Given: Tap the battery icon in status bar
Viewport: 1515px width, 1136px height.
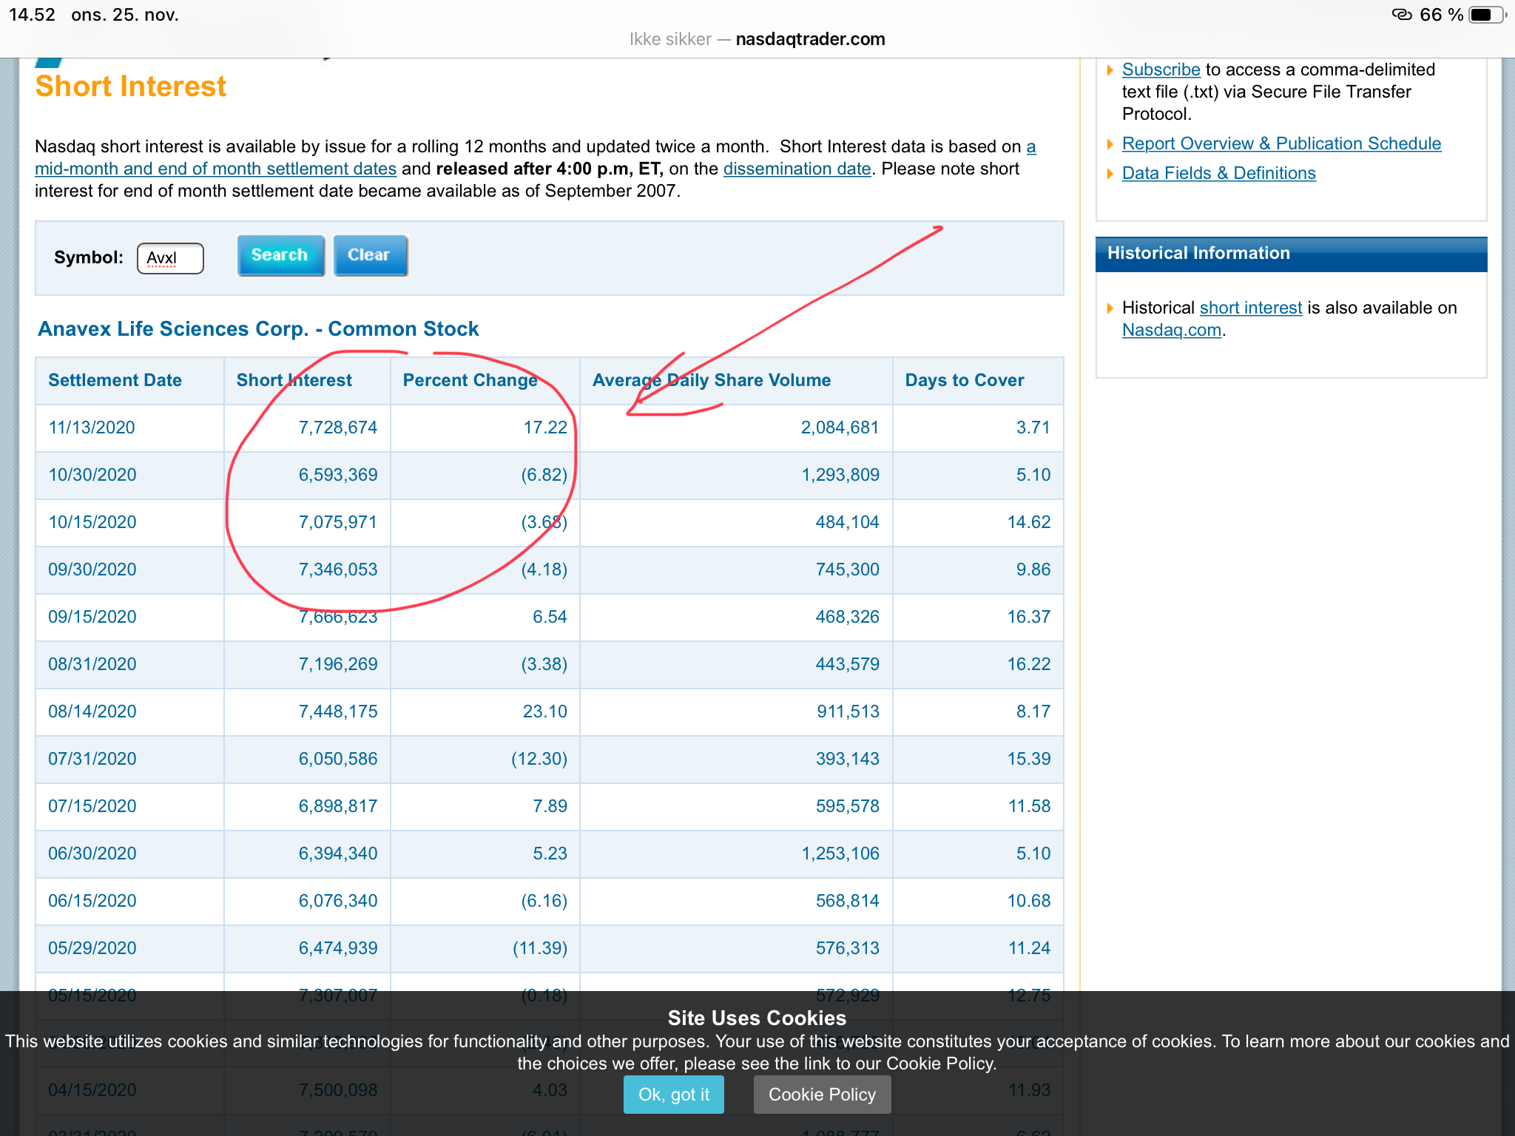Looking at the screenshot, I should tap(1486, 15).
